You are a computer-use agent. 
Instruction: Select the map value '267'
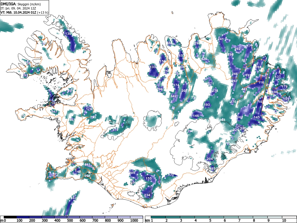point(235,81)
